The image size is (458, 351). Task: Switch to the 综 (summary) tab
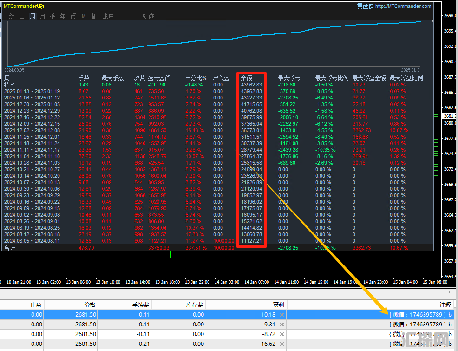[12, 16]
